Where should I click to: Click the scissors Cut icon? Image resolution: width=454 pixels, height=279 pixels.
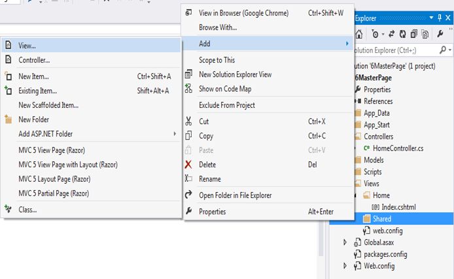pos(188,121)
